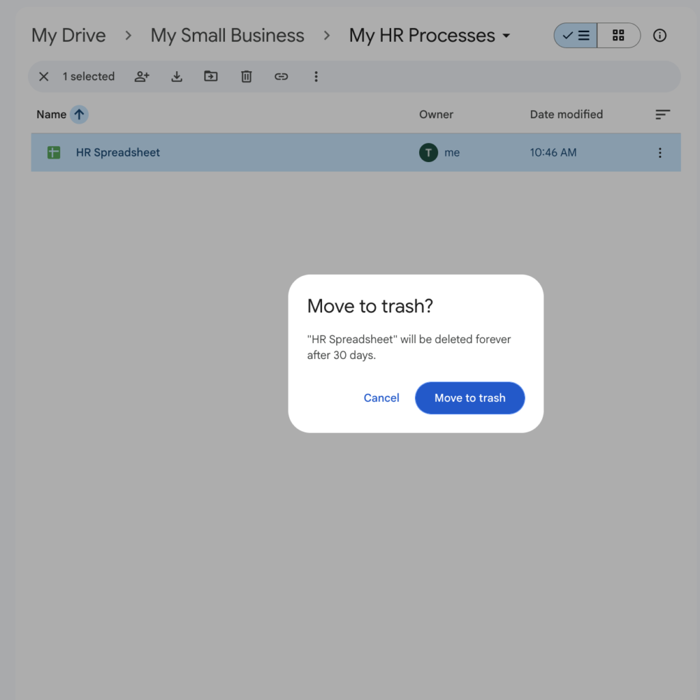Click the move to folder icon
The image size is (700, 700).
[x=211, y=77]
